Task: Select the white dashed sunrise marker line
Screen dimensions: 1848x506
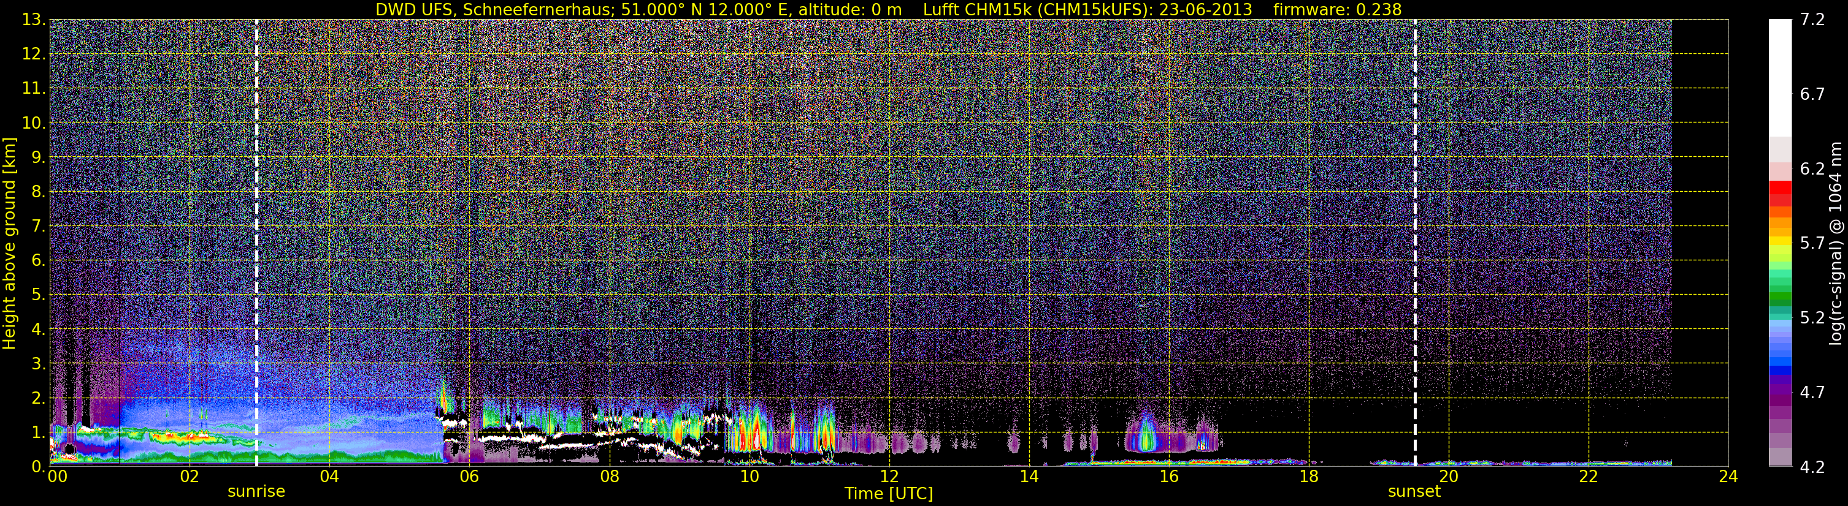Action: point(256,243)
